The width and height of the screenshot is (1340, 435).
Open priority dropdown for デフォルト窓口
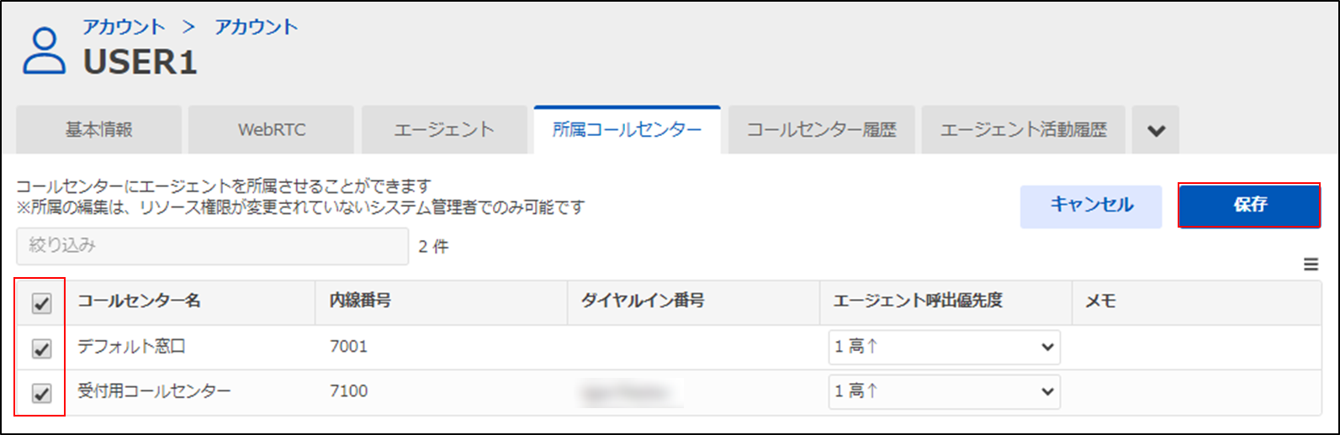click(x=944, y=347)
